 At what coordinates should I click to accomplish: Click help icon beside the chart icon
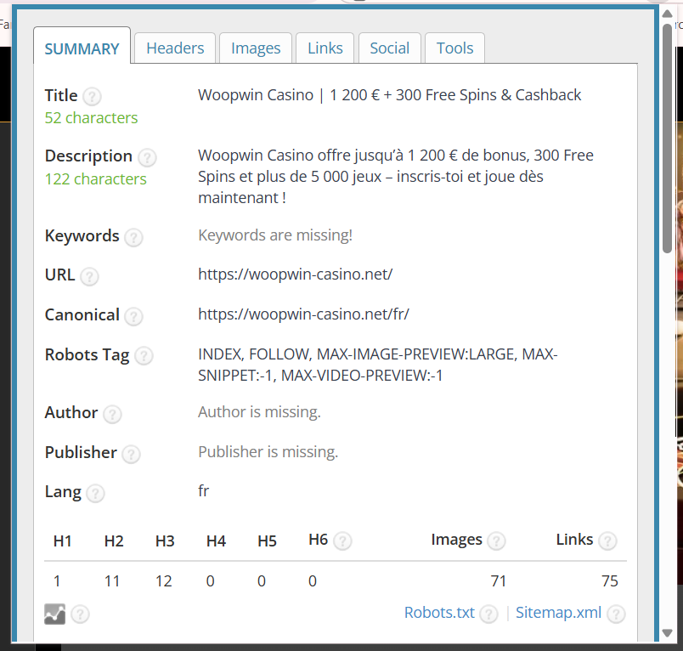[x=80, y=614]
